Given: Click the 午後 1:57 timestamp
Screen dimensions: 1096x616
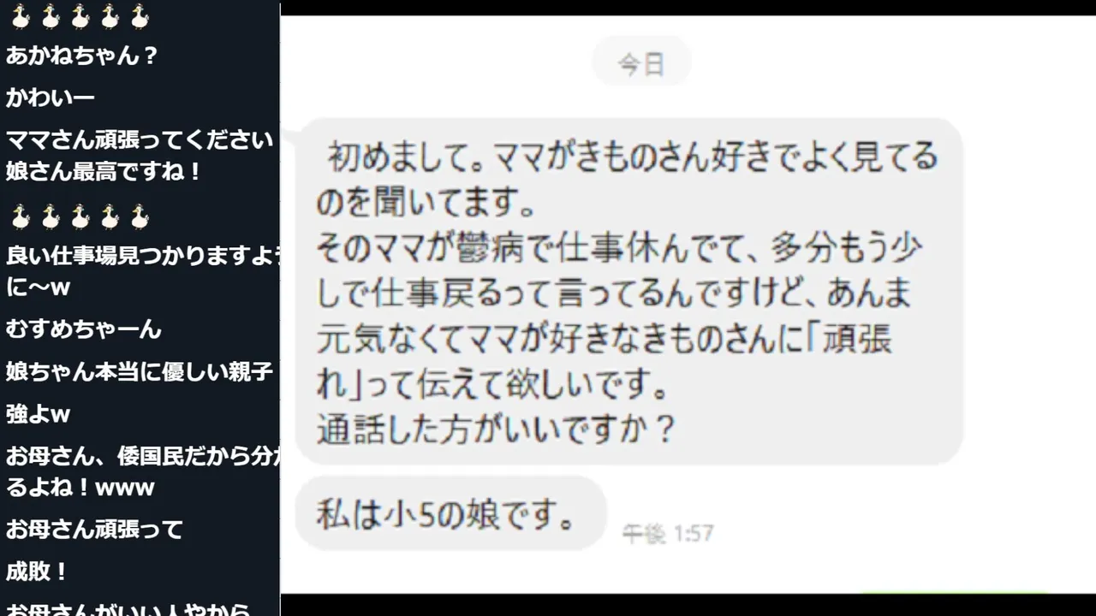Looking at the screenshot, I should (667, 534).
